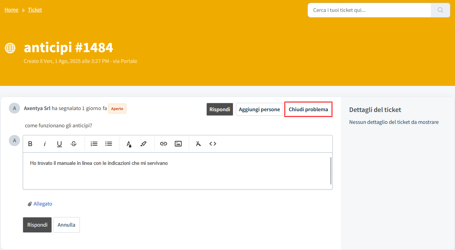
Task: Apply strikethrough to text
Action: point(74,144)
